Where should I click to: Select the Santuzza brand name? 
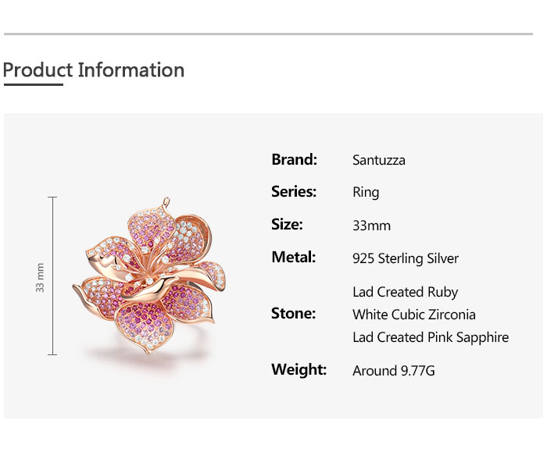point(379,161)
